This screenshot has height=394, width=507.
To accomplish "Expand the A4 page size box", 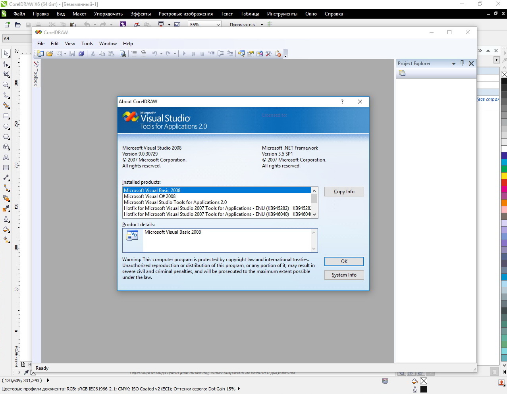I will [17, 38].
